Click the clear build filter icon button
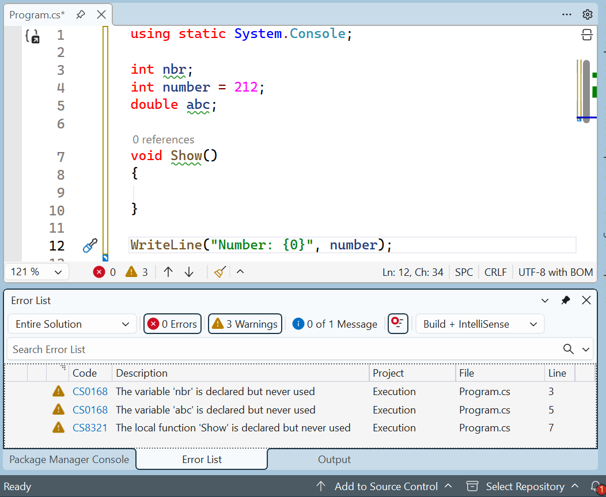 coord(397,324)
